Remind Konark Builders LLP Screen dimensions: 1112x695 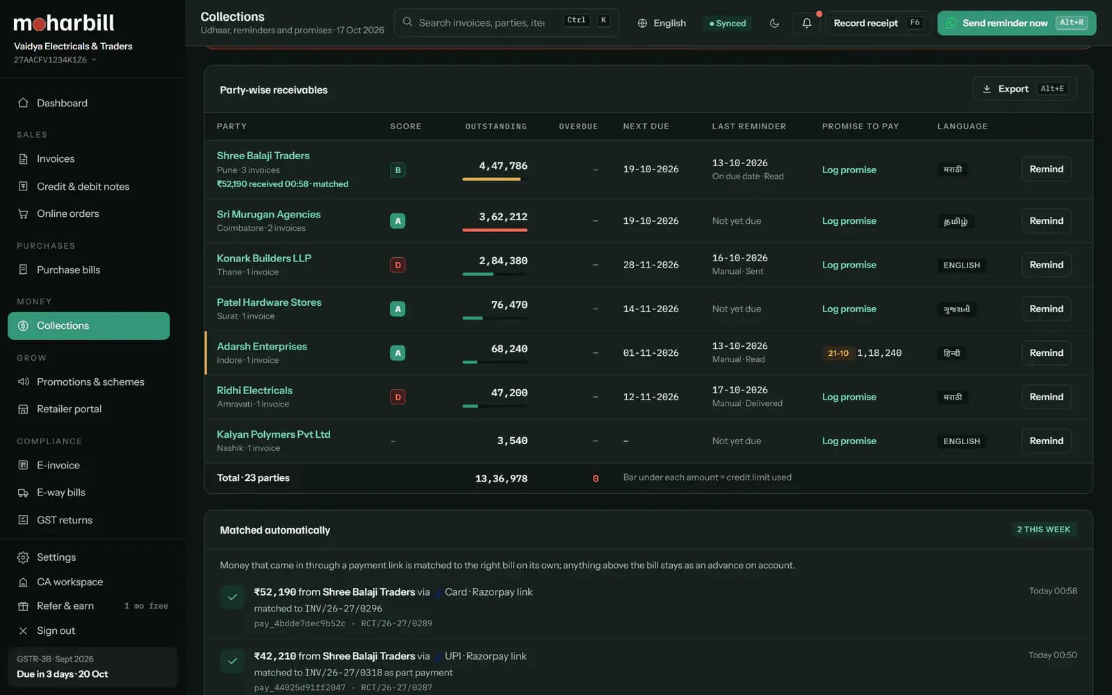point(1046,265)
